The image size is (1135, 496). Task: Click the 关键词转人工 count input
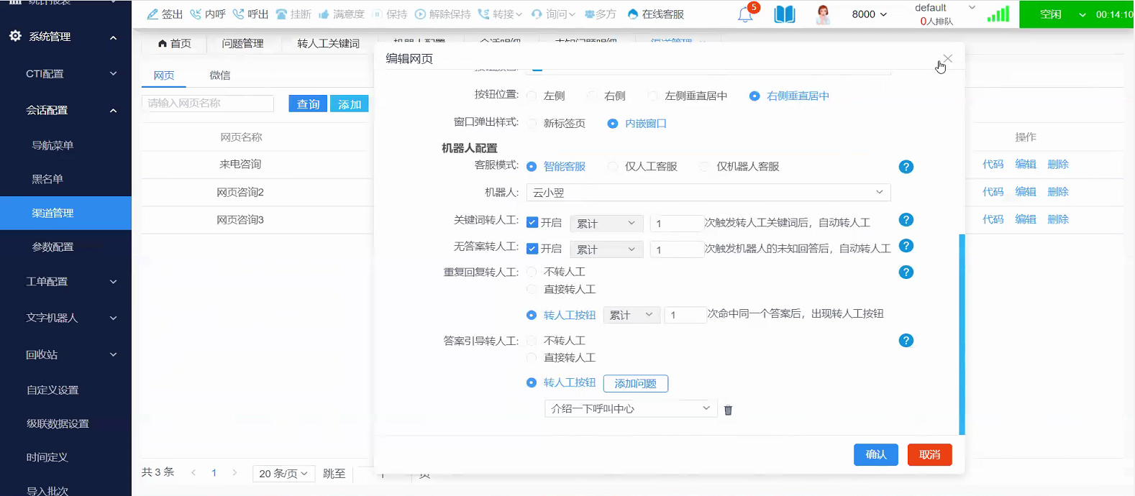[x=676, y=224]
